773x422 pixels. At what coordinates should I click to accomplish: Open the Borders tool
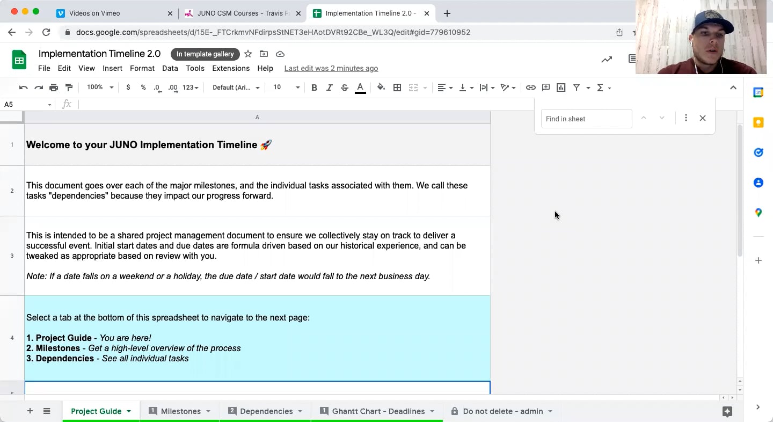(397, 88)
